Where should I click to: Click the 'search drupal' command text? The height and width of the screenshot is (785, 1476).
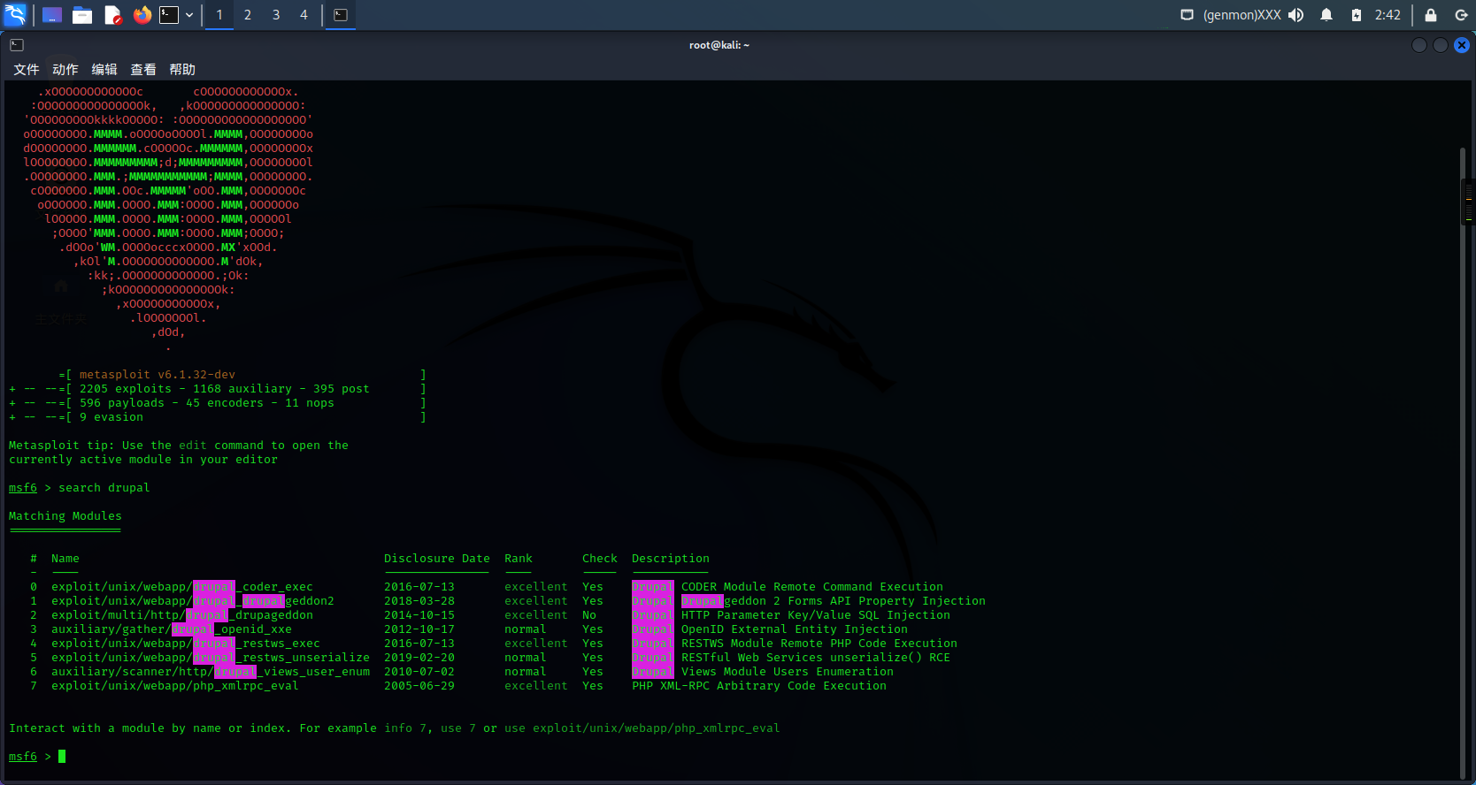pos(104,488)
